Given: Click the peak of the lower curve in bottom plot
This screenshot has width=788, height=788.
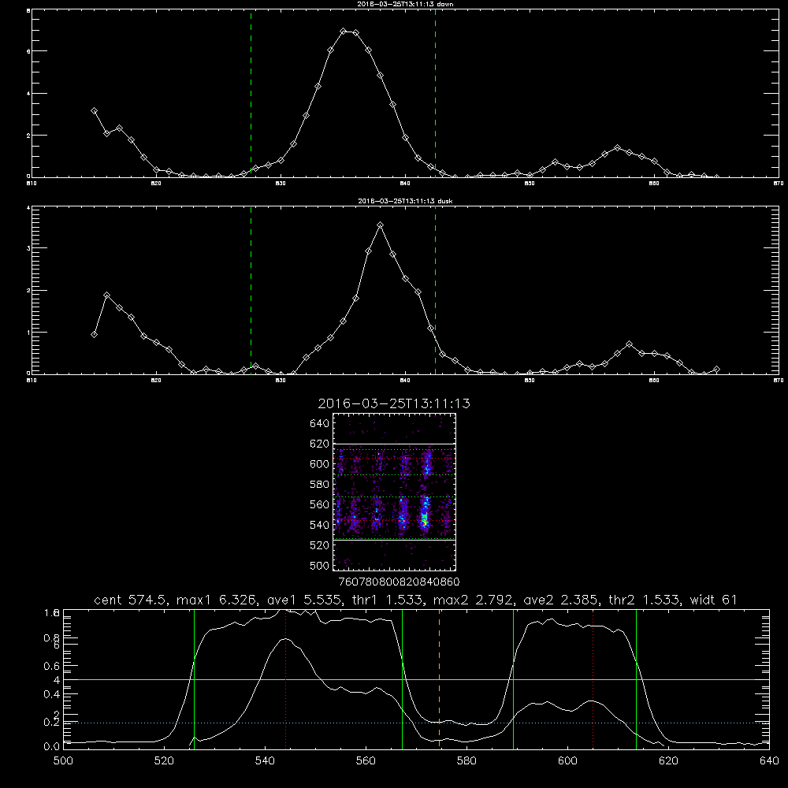Looking at the screenshot, I should tap(285, 639).
